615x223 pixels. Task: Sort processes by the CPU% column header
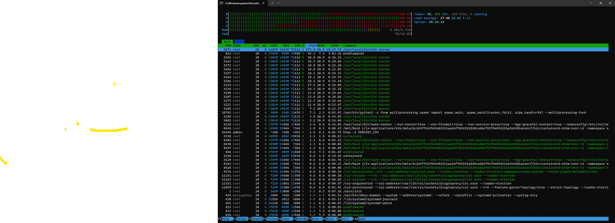pos(311,46)
